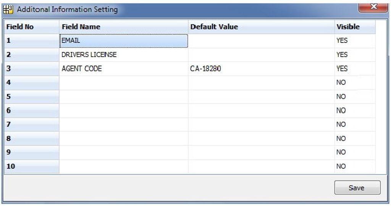Select row header number 10
391x206 pixels.
(31, 167)
